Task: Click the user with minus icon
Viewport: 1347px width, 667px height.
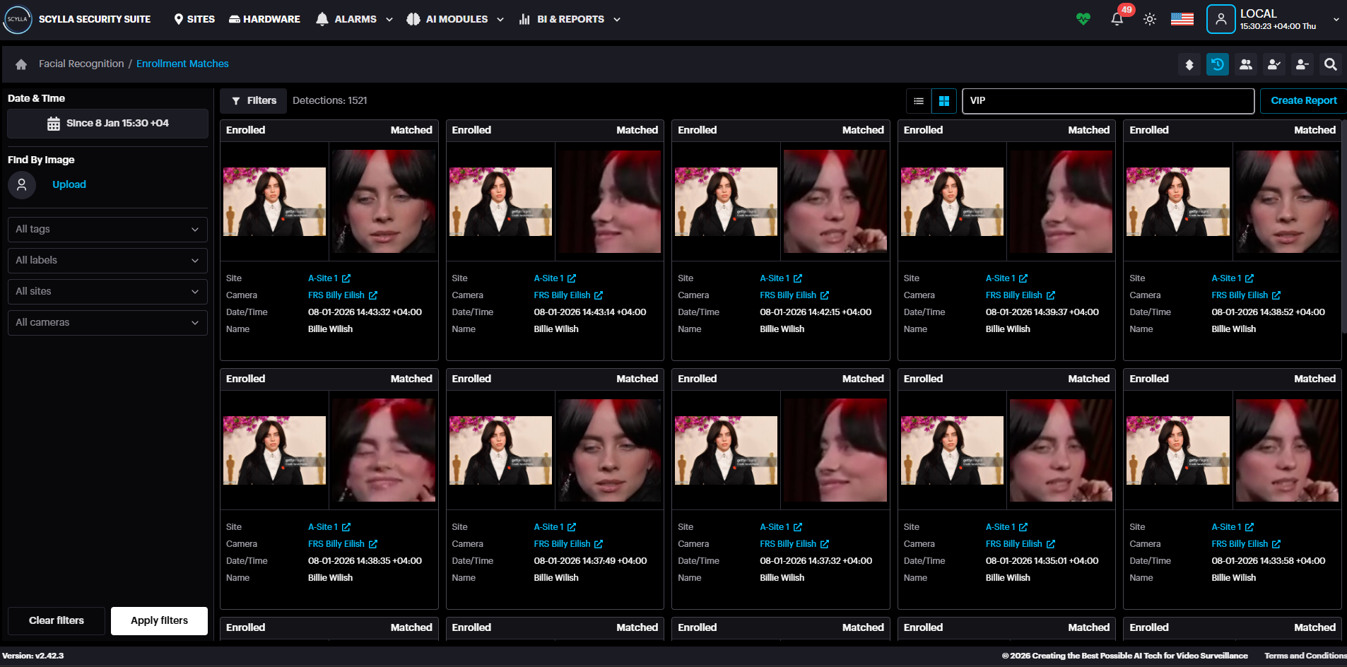Action: [1302, 64]
